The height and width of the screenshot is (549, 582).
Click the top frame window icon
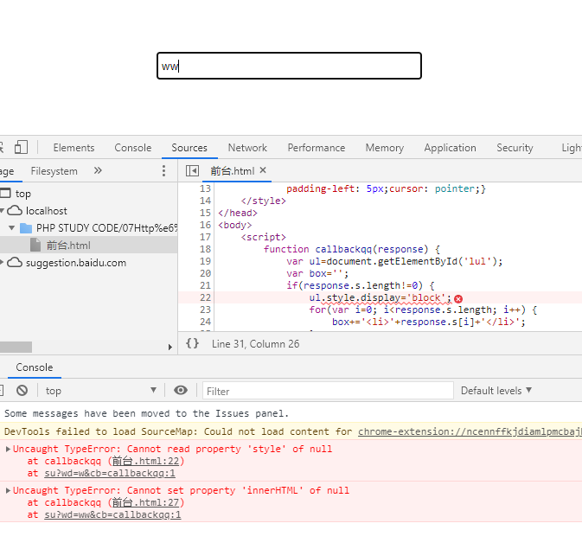[5, 193]
